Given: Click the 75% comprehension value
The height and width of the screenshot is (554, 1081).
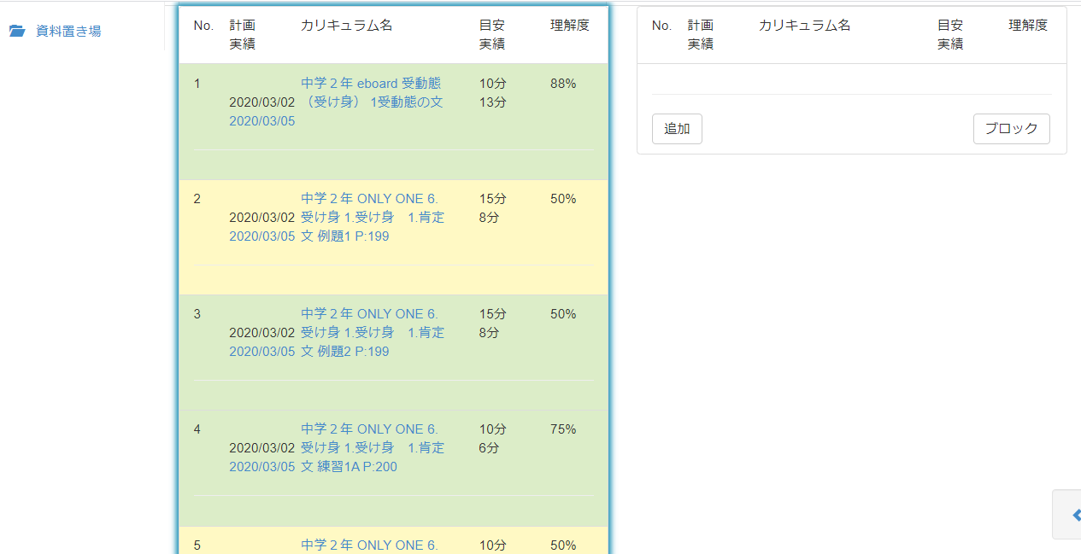Looking at the screenshot, I should [563, 429].
